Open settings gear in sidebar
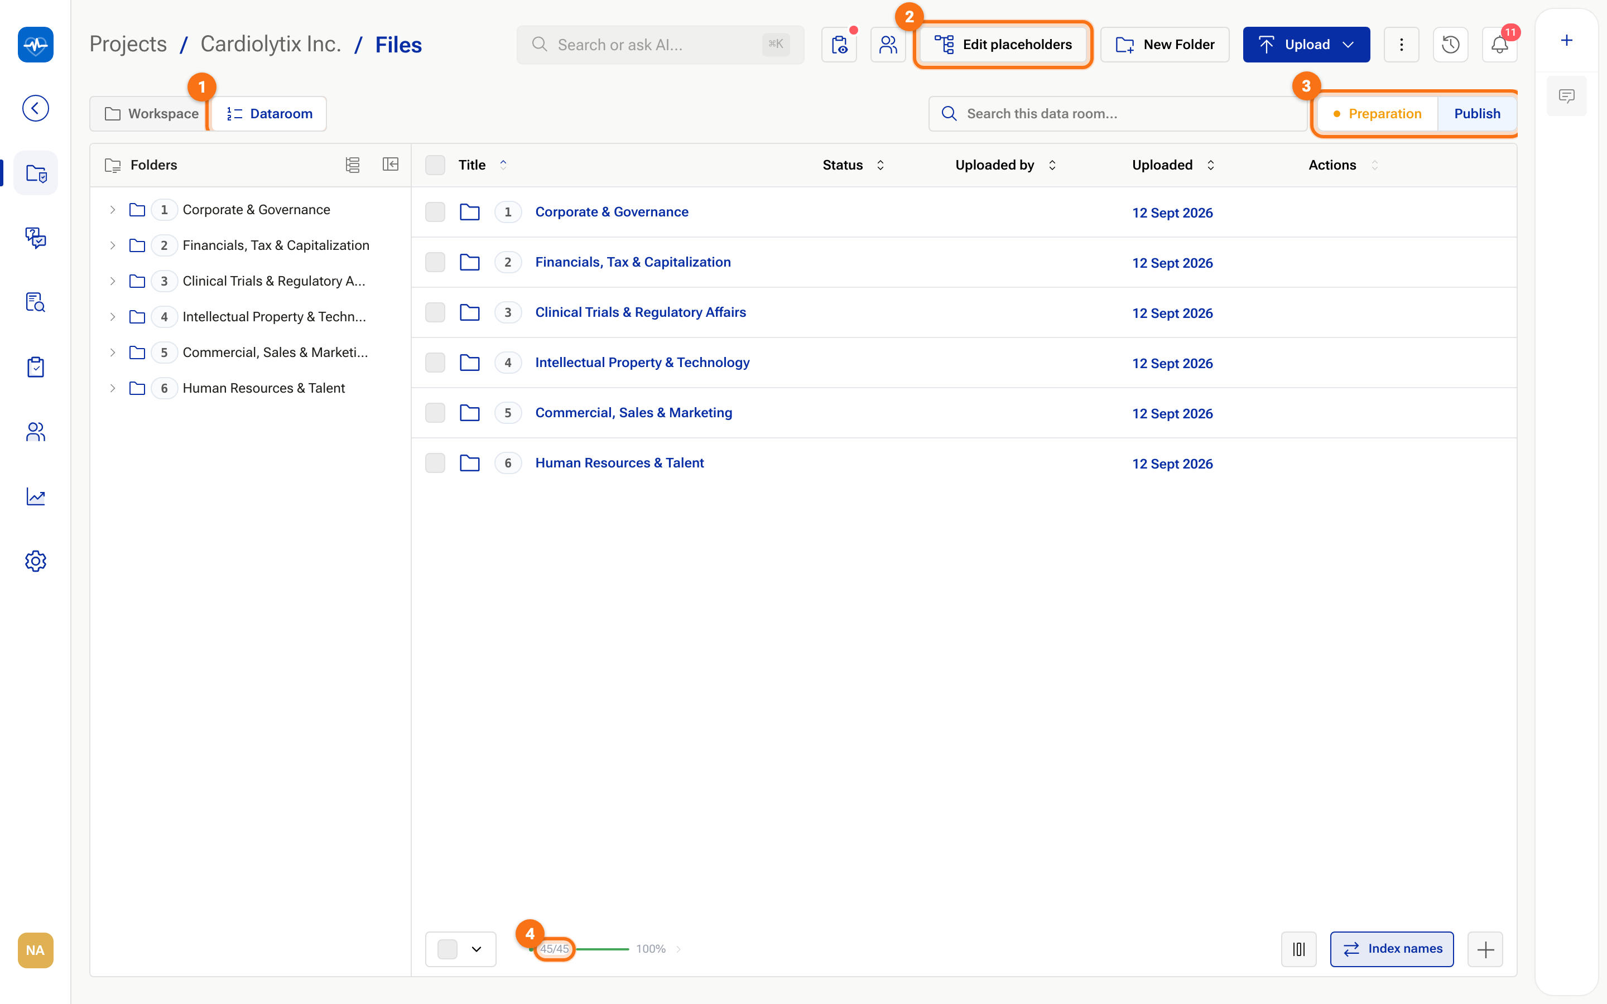Viewport: 1607px width, 1004px height. (35, 561)
